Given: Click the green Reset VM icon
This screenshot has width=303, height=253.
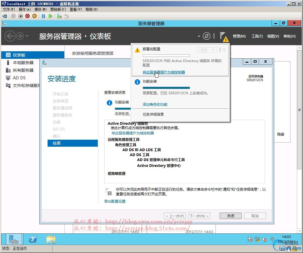Looking at the screenshot, I should click(51, 16).
